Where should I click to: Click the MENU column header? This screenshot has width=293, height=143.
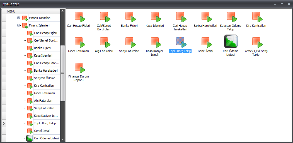[33, 11]
